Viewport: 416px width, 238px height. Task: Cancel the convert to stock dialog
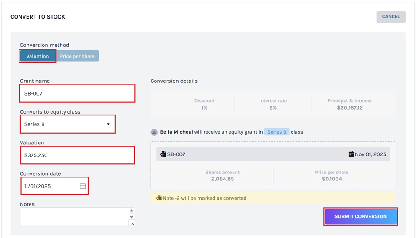pos(391,17)
